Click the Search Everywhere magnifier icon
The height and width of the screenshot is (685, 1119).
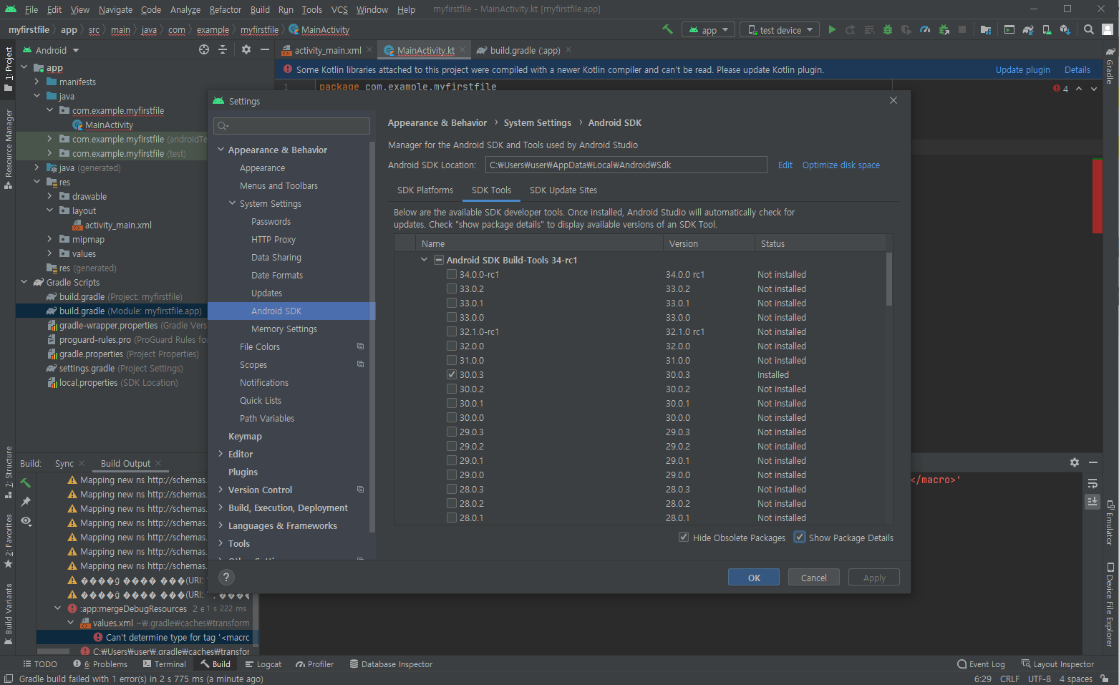[x=1088, y=29]
